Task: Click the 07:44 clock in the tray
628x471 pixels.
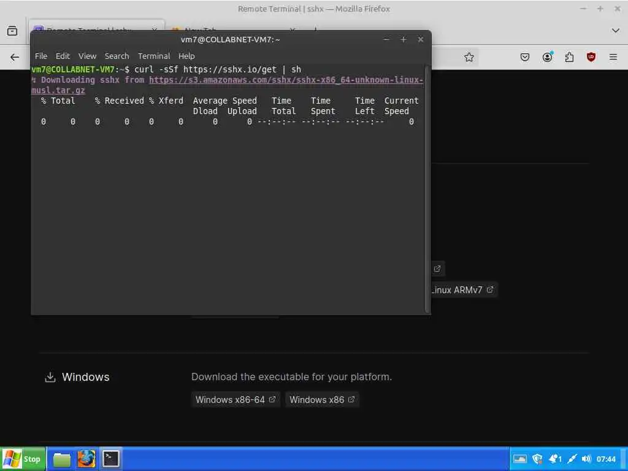Action: (606, 459)
